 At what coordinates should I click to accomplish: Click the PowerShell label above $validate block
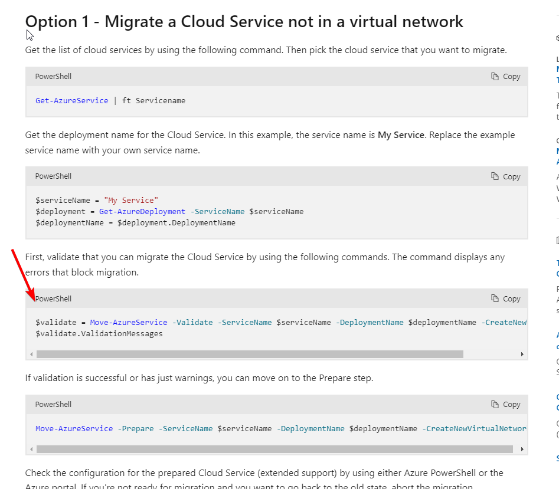click(53, 299)
